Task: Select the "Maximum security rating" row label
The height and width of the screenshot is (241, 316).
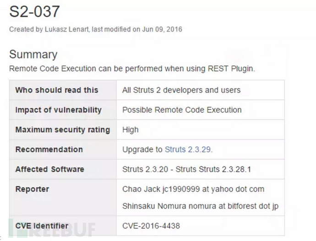Action: click(63, 130)
